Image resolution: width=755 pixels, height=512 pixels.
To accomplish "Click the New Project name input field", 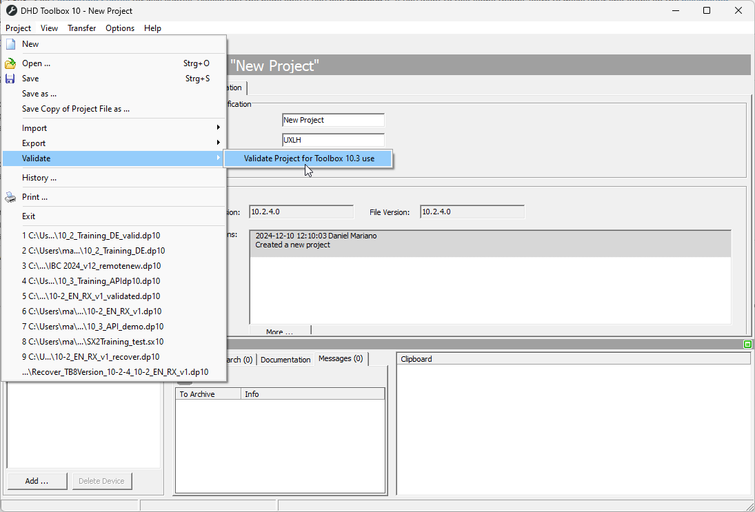I will (333, 120).
